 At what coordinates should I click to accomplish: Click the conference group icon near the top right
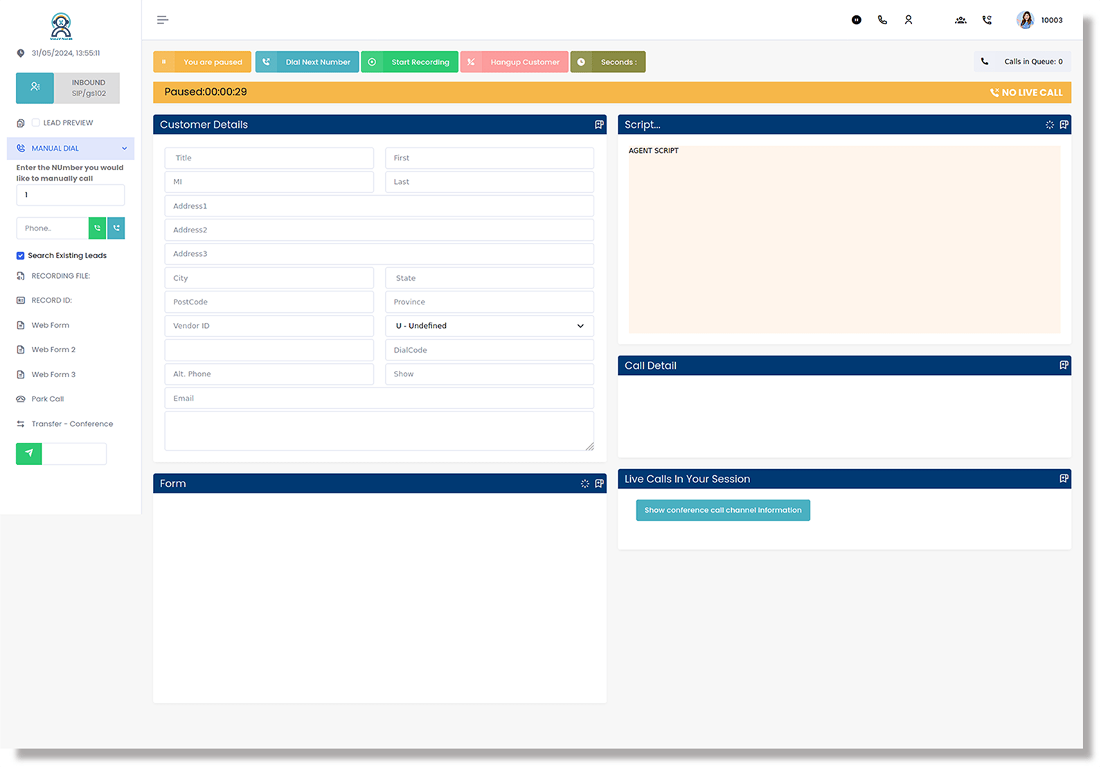(x=960, y=20)
